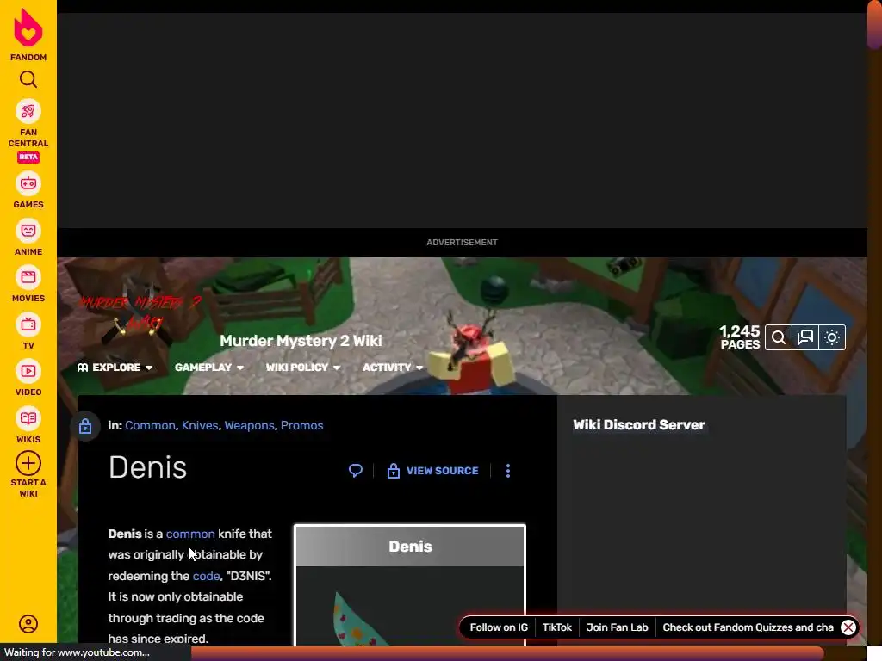The image size is (882, 661).
Task: Open the three-dot more actions menu
Action: pos(508,471)
